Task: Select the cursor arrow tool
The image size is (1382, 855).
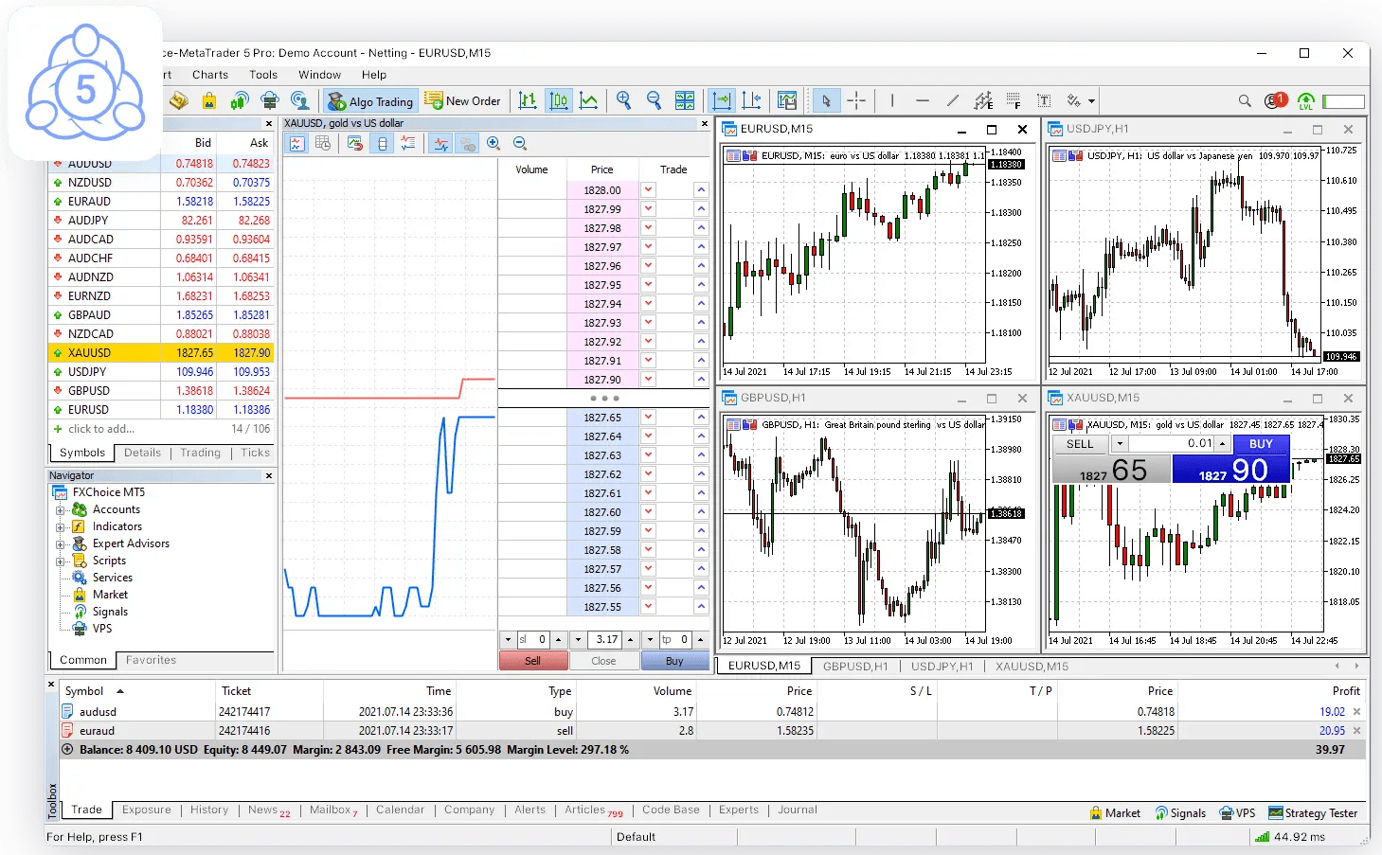Action: point(826,100)
